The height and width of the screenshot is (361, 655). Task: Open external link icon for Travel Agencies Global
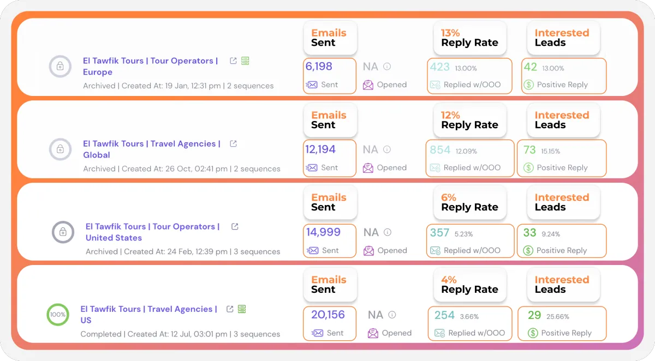[x=233, y=143]
